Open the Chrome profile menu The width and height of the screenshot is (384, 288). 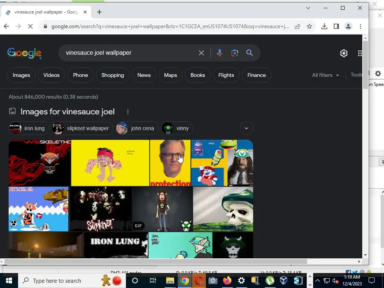click(x=348, y=26)
